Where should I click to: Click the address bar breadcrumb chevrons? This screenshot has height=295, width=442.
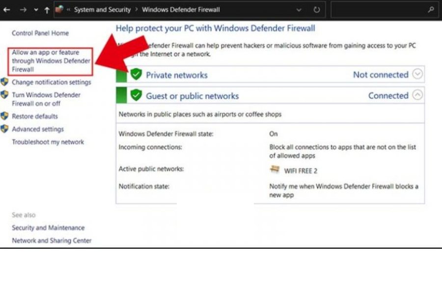coord(68,10)
